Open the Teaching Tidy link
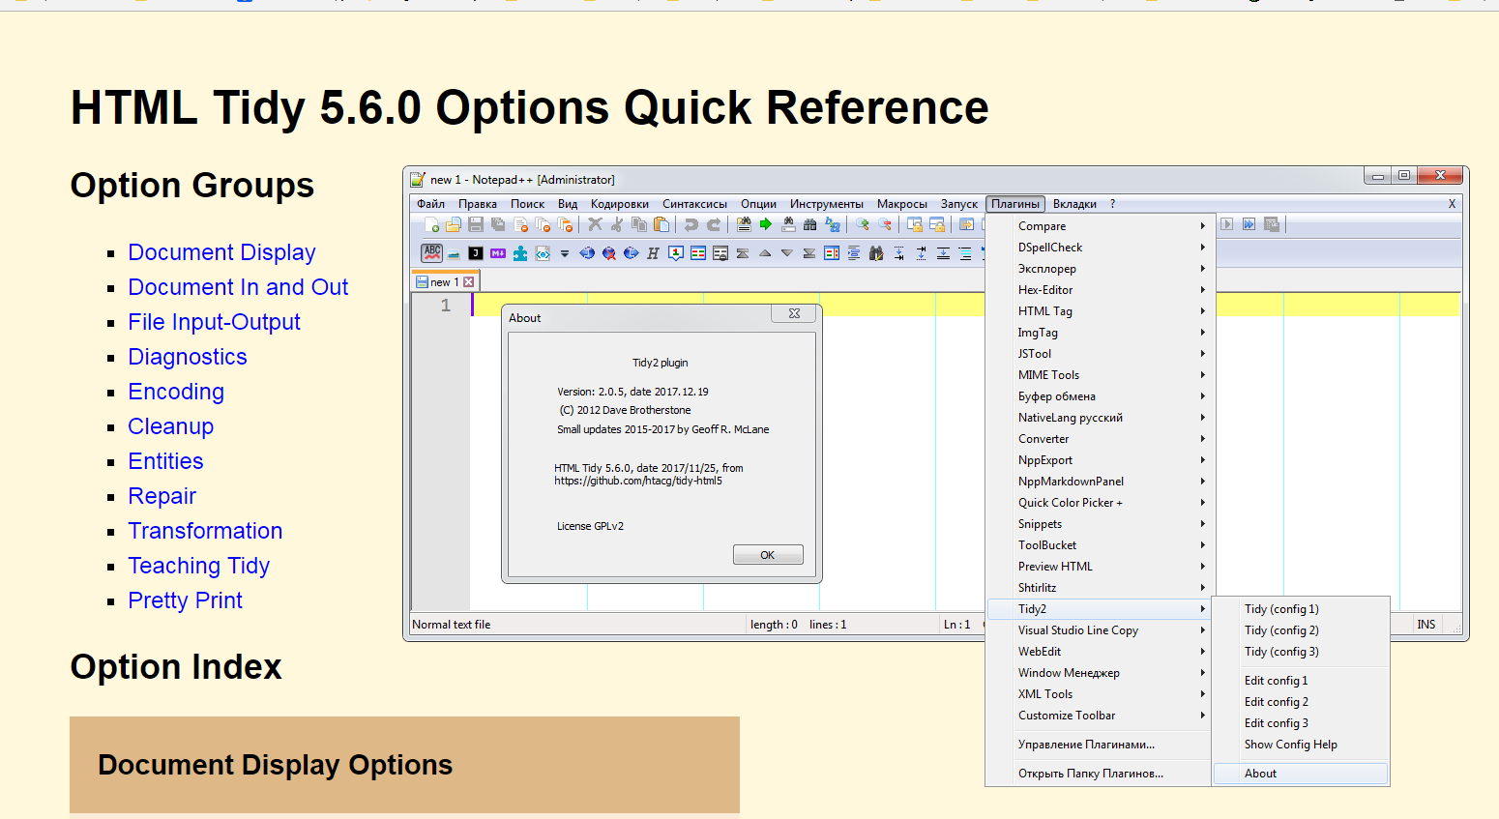The height and width of the screenshot is (819, 1499). pyautogui.click(x=198, y=566)
